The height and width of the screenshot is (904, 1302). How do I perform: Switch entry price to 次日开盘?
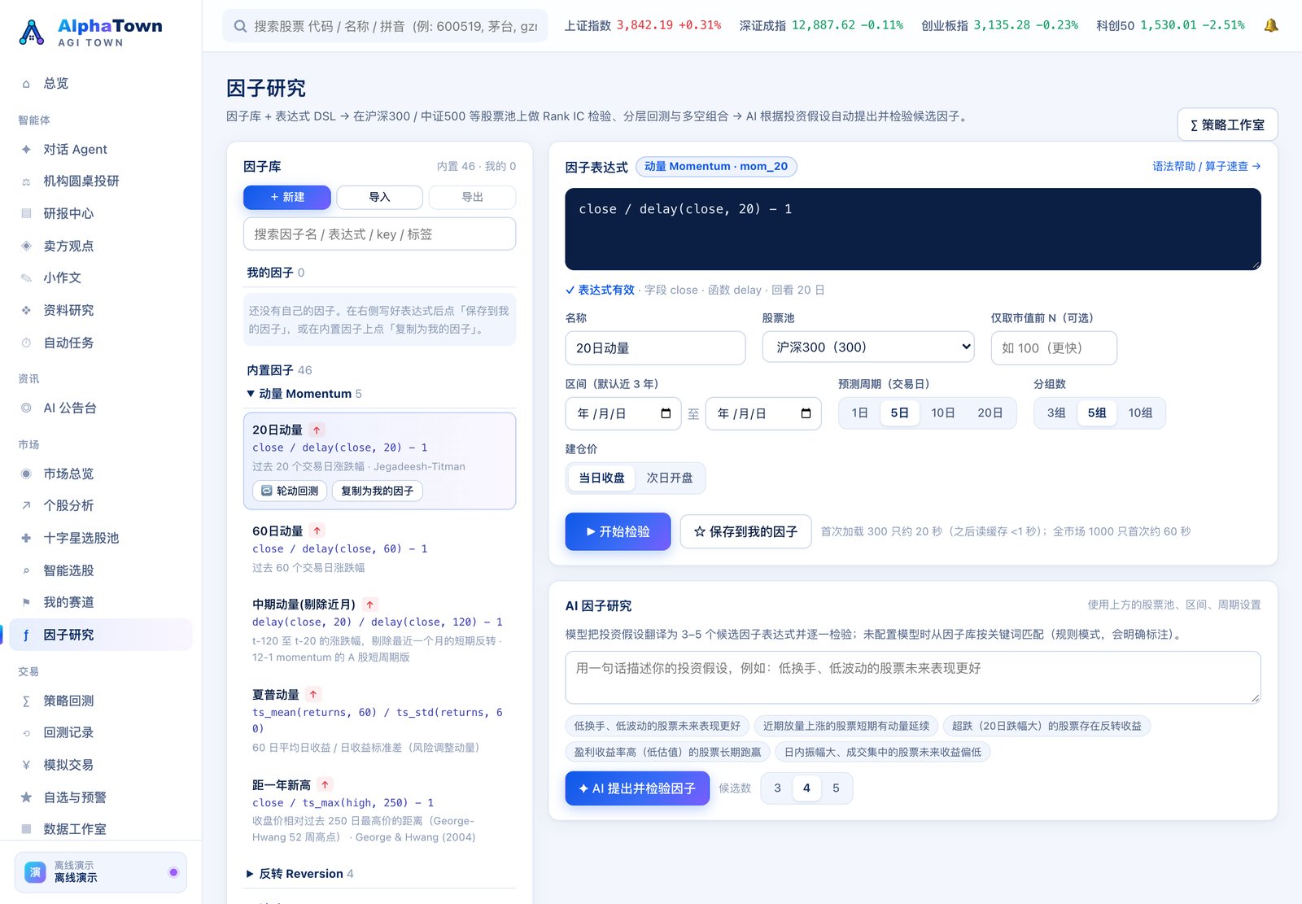click(670, 478)
